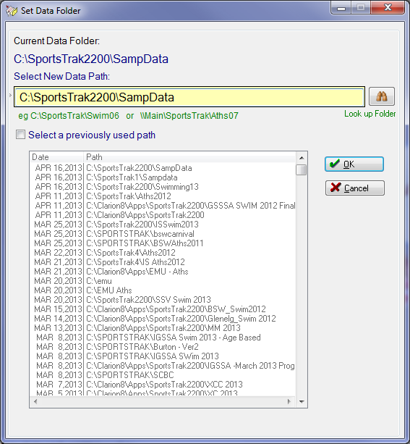Image resolution: width=410 pixels, height=444 pixels.
Task: Close the Set Data Folder window
Action: 388,8
